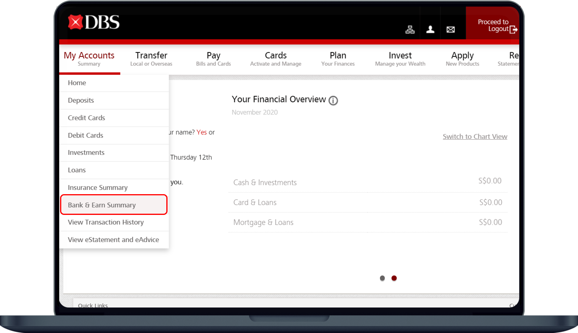Open the Cards Activate and Manage menu

click(276, 59)
